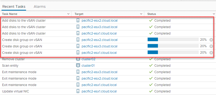216x95 pixels.
Task: Click host icon beside esx2 in first Add disks row
Action: click(x=78, y=21)
